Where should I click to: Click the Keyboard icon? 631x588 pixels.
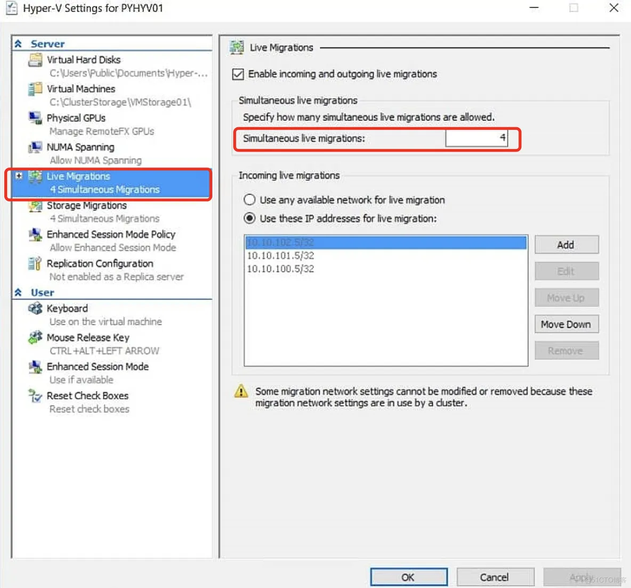tap(35, 309)
